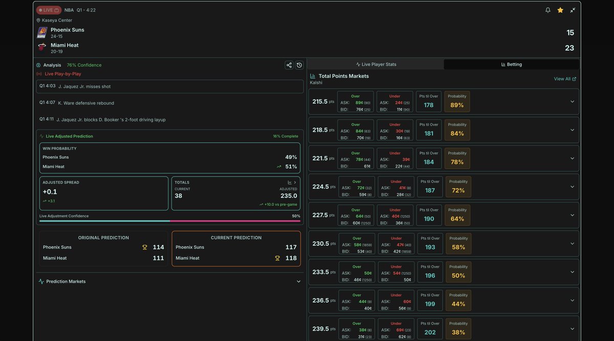Click the trophy icon beside Phoenix Suns 114
This screenshot has width=614, height=341.
tap(145, 247)
